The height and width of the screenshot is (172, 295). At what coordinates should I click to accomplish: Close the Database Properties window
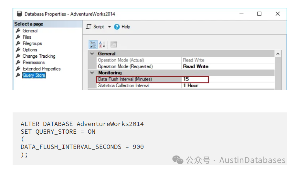coord(278,14)
